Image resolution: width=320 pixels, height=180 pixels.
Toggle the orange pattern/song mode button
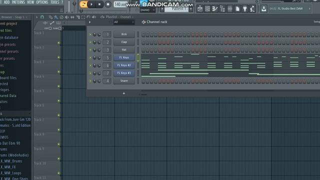83,4
